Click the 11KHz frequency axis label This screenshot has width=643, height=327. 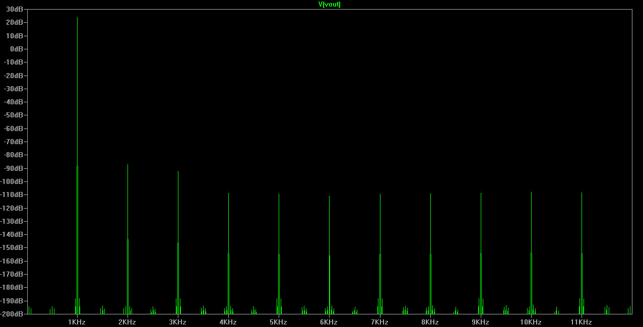[581, 322]
